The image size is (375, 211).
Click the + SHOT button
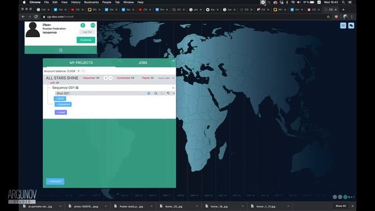(x=60, y=98)
